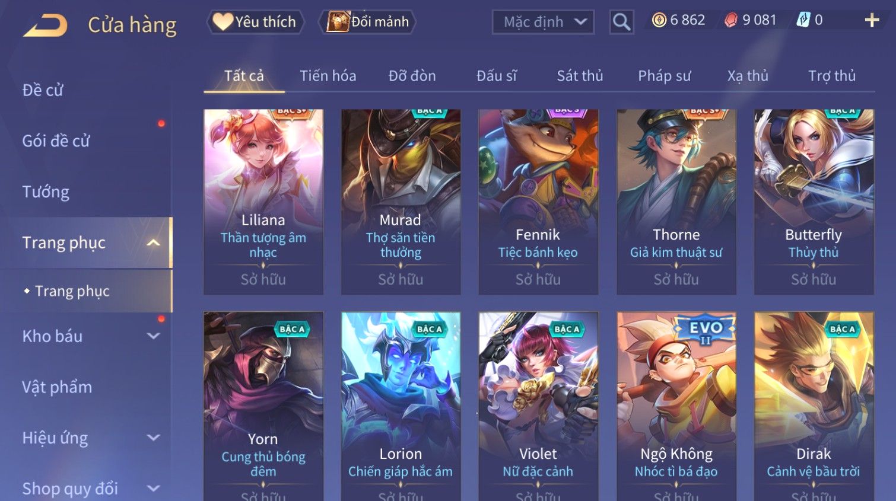Image resolution: width=896 pixels, height=501 pixels.
Task: Click the plus icon to add currency
Action: pyautogui.click(x=872, y=20)
